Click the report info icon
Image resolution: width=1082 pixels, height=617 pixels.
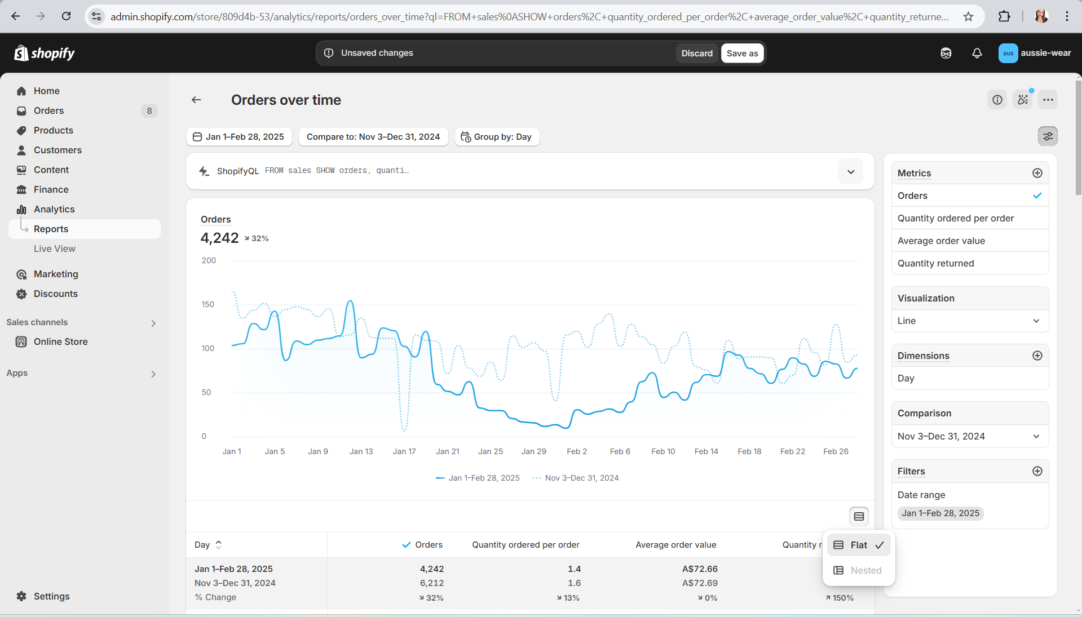(997, 100)
